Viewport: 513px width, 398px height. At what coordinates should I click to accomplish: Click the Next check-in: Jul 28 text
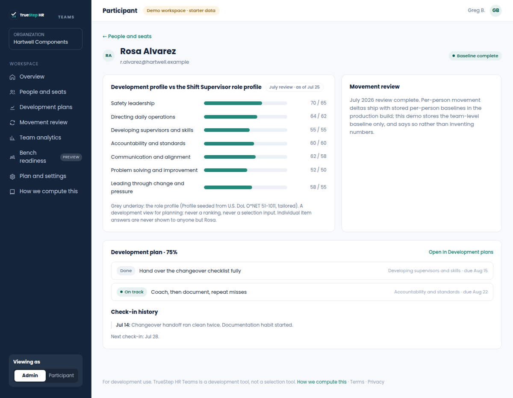135,336
